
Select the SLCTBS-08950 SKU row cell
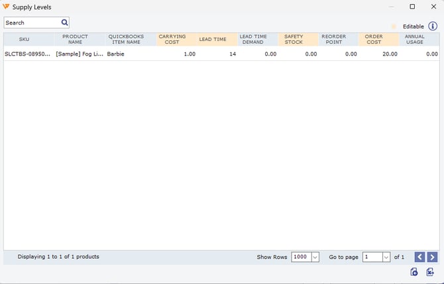tap(28, 54)
